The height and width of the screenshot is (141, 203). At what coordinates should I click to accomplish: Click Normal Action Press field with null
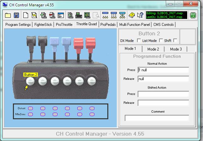click(163, 70)
